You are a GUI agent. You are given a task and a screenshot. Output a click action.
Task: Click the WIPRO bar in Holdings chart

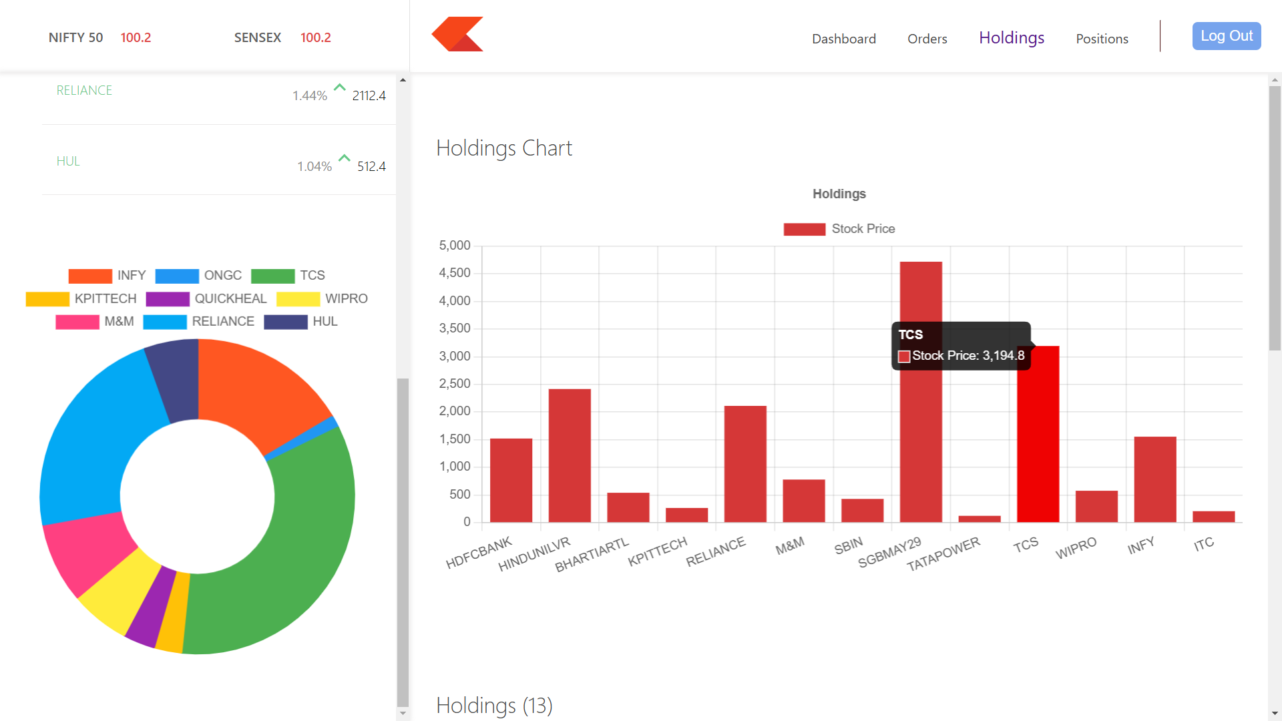1096,506
